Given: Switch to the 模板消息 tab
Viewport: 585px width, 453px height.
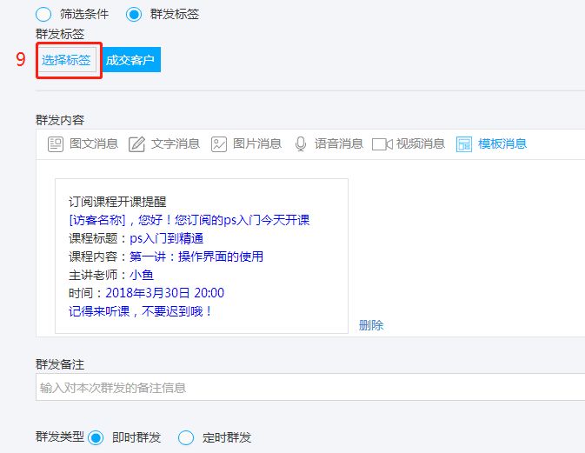Looking at the screenshot, I should point(502,143).
